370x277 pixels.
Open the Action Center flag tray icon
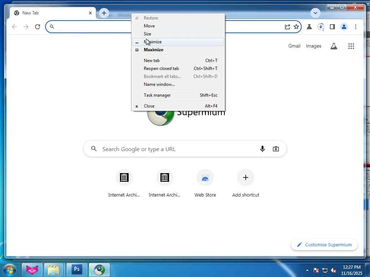pos(316,270)
